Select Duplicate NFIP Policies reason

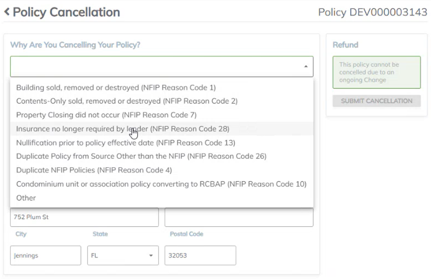pyautogui.click(x=94, y=170)
